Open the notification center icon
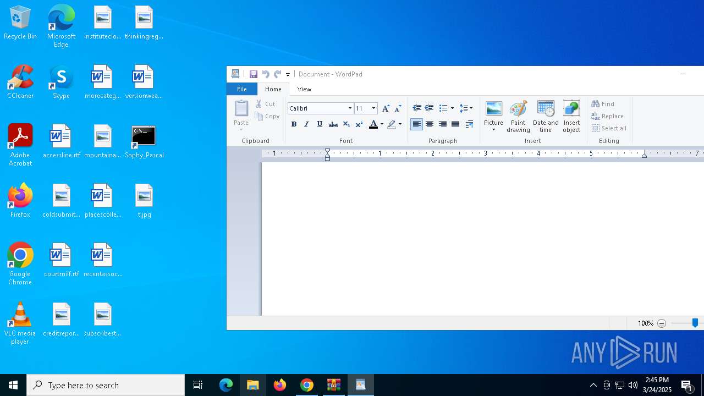704x396 pixels. 686,385
